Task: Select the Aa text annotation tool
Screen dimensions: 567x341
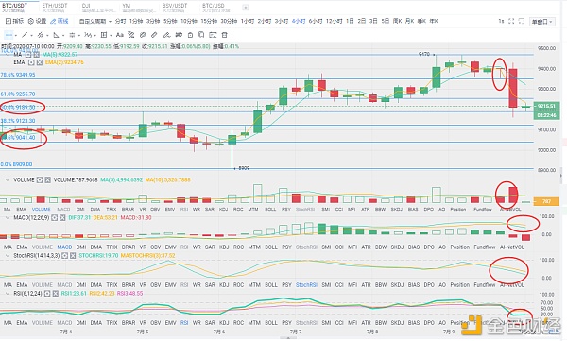Action: click(120, 35)
